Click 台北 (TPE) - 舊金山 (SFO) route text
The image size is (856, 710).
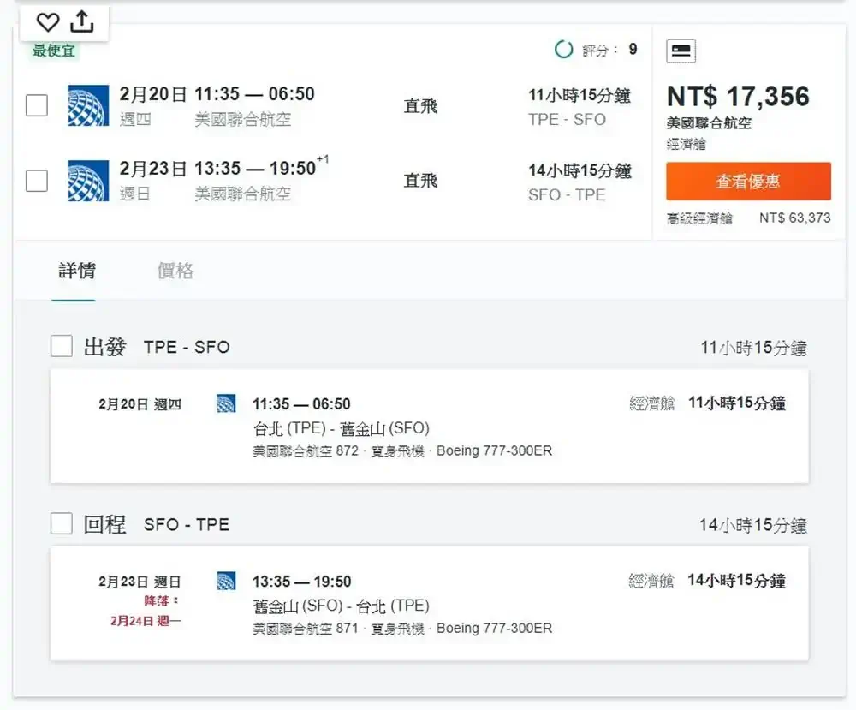pos(342,428)
